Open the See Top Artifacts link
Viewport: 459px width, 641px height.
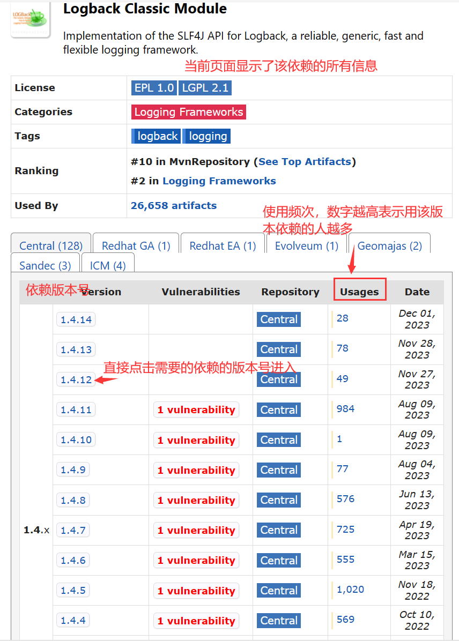pos(305,162)
